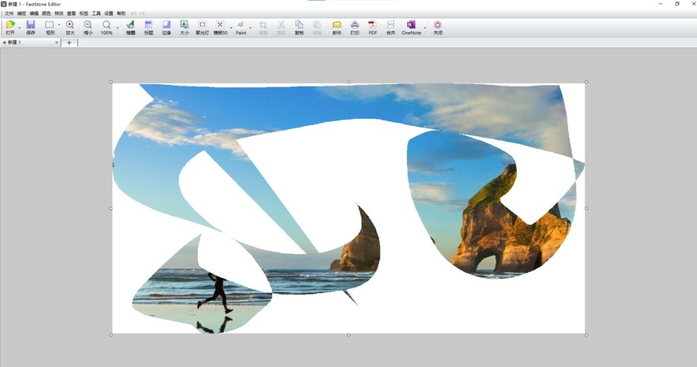697x367 pixels.
Task: Zoom in with the 放大 icon
Action: pyautogui.click(x=70, y=27)
